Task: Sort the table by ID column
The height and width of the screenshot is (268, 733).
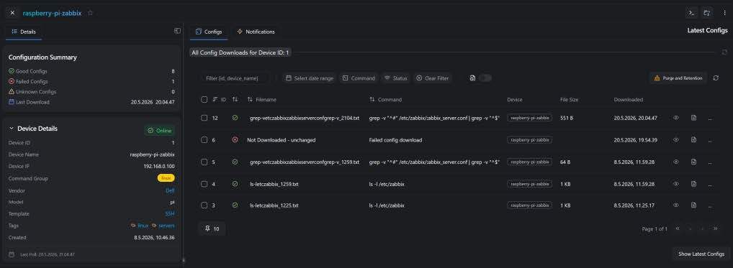Action: 219,99
